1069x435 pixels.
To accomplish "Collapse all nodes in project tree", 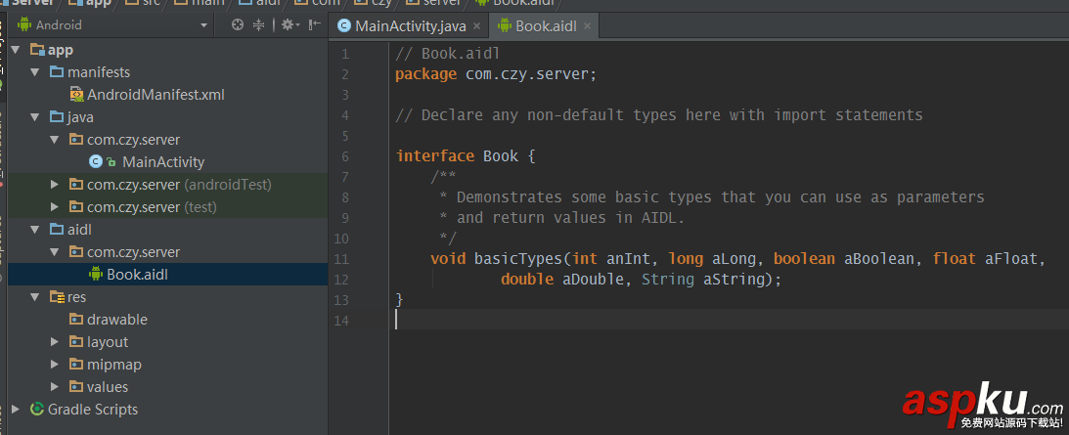I will (259, 25).
